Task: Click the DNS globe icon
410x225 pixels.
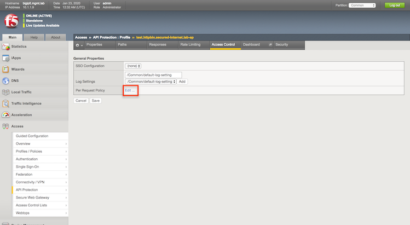Action: (x=6, y=81)
